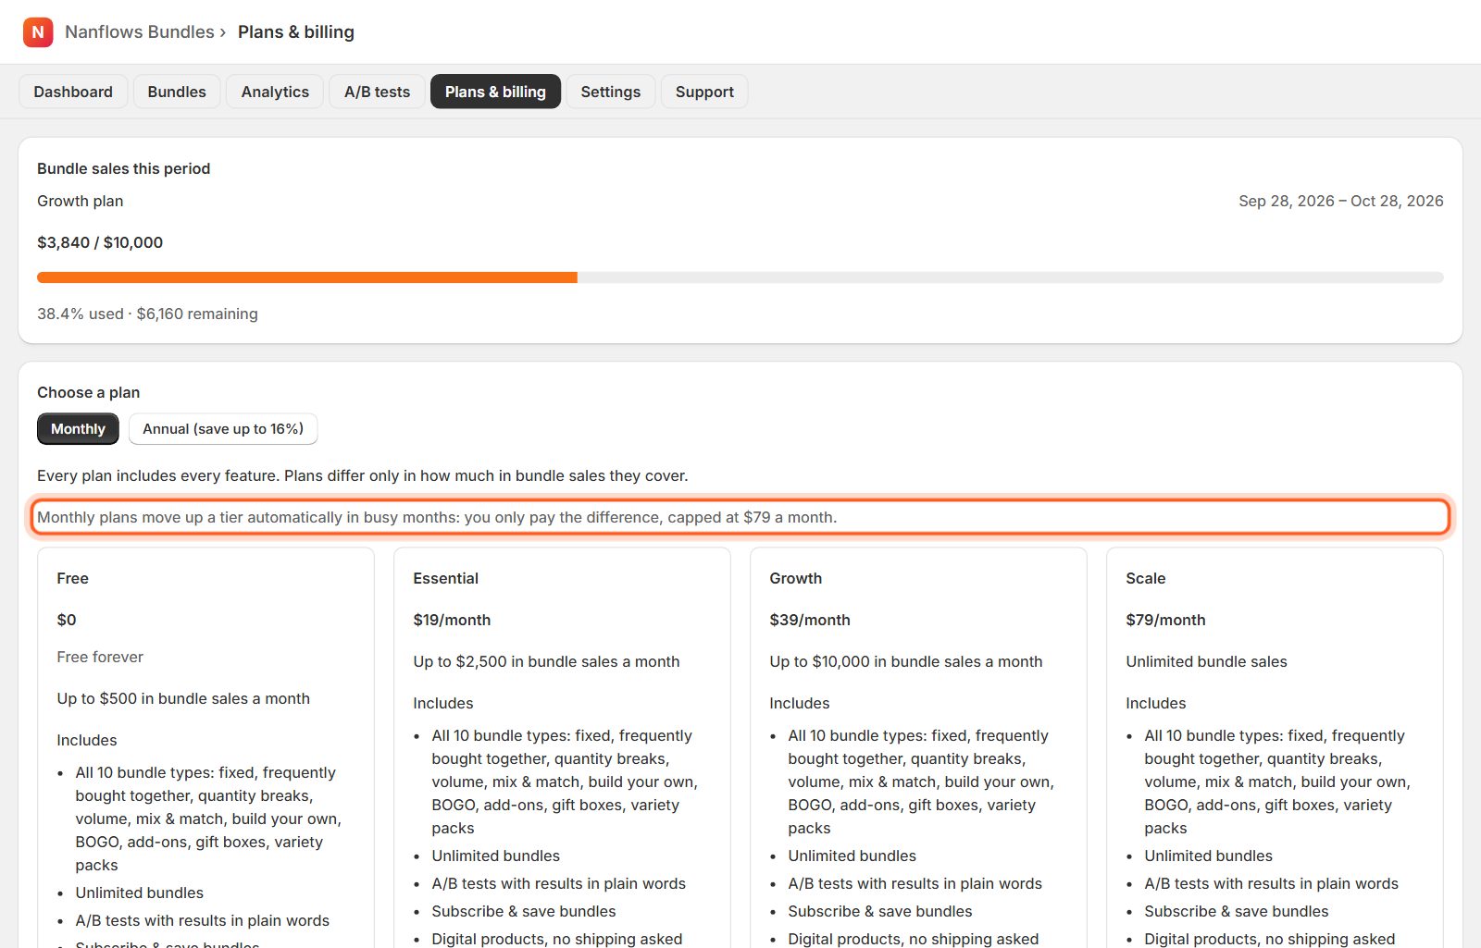This screenshot has width=1481, height=948.
Task: Switch to Annual (save up to 16%) billing
Action: pyautogui.click(x=223, y=429)
